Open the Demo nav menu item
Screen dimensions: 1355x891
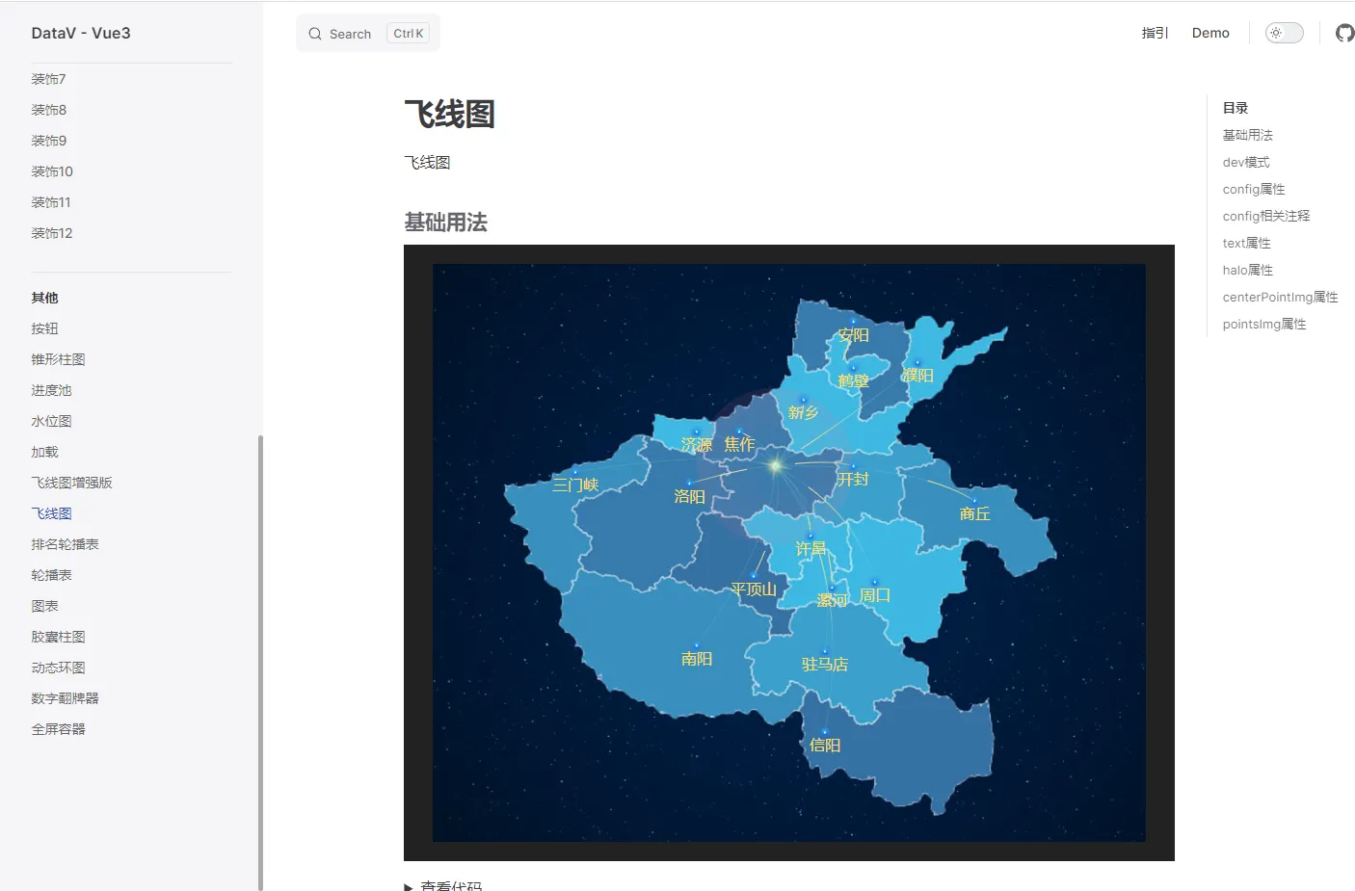point(1210,33)
